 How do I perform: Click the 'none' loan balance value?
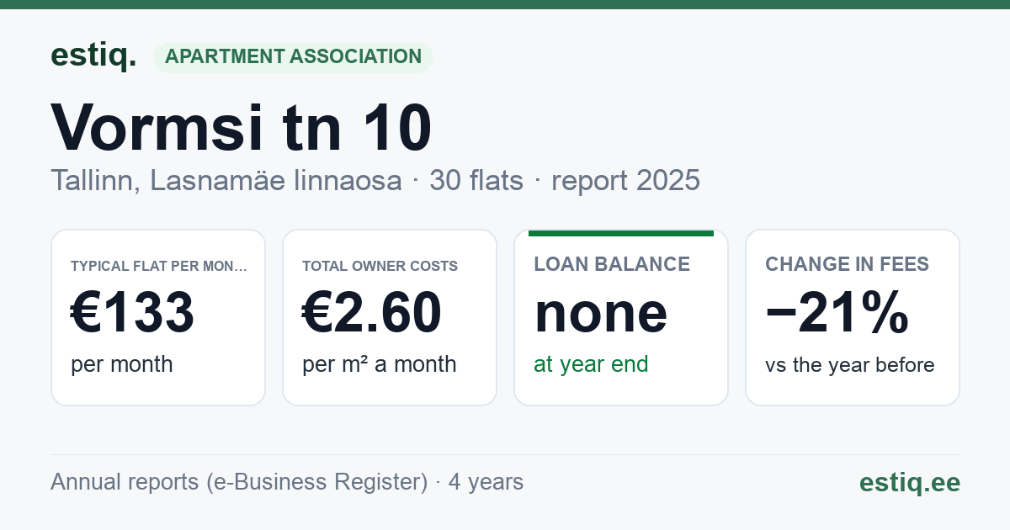pyautogui.click(x=601, y=312)
